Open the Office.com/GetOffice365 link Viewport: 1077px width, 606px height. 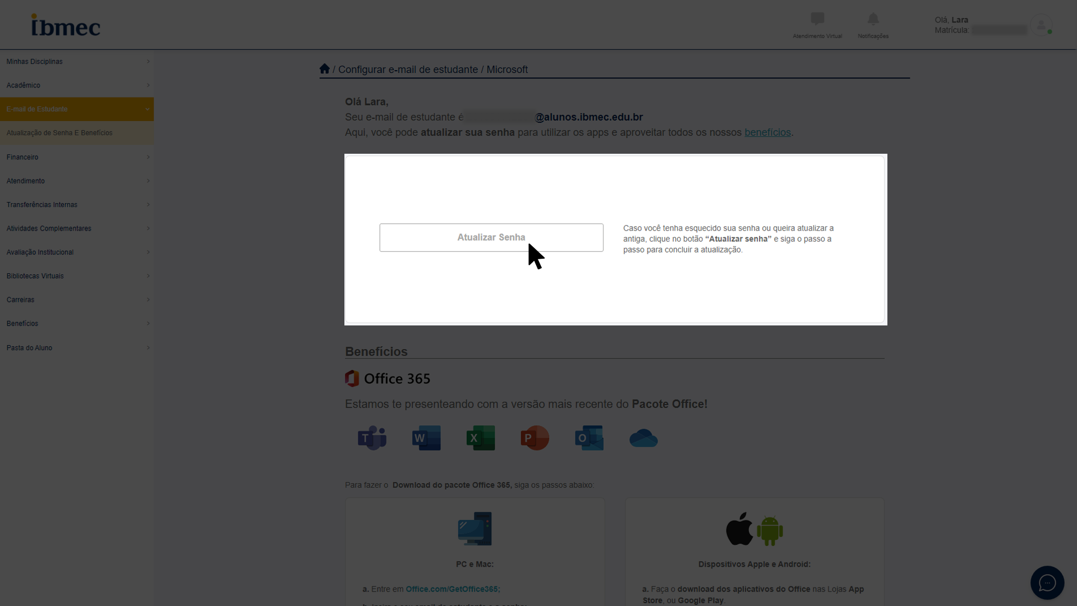(452, 589)
